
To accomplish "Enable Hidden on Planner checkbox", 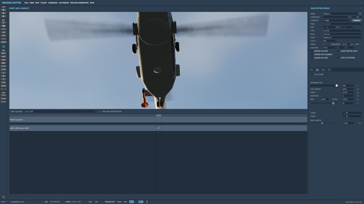I will 312,54.
